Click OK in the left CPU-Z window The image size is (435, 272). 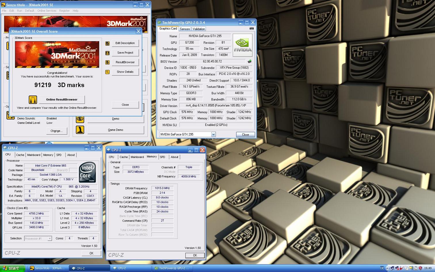(91, 253)
